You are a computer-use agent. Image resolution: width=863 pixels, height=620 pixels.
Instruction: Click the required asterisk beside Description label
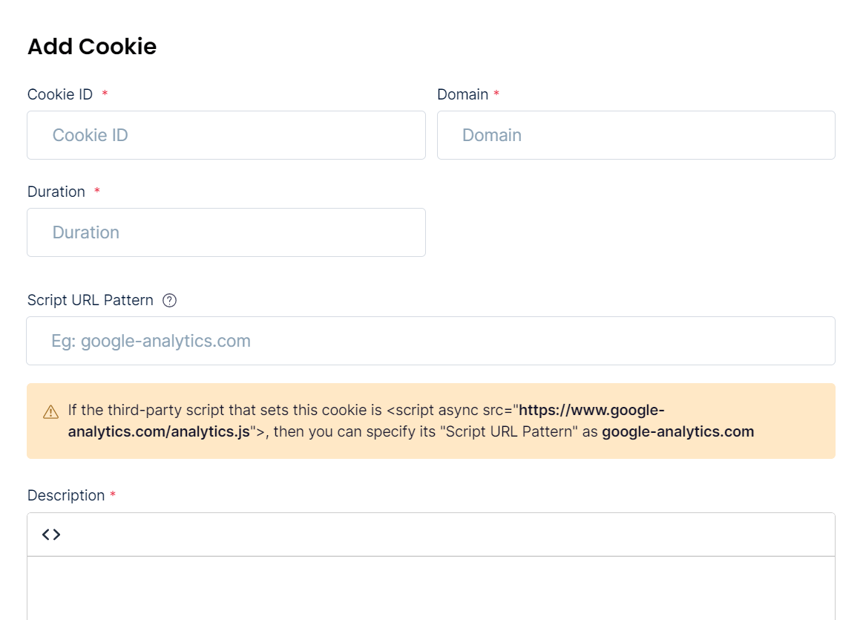[x=113, y=495]
